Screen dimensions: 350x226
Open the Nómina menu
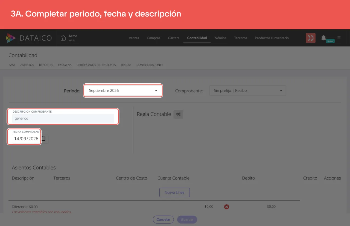[220, 38]
